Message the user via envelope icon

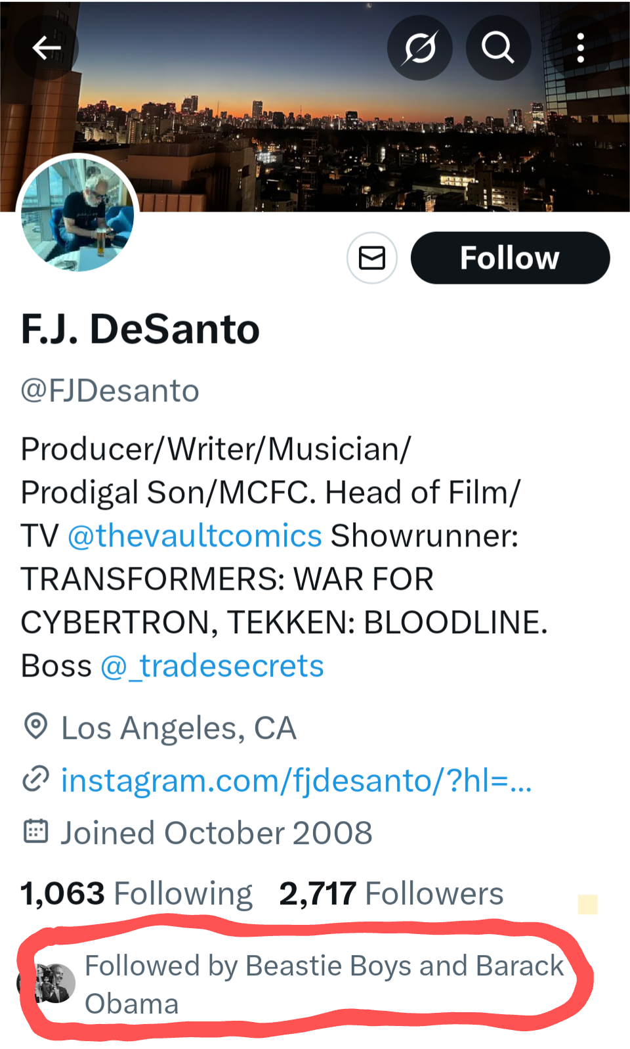click(372, 257)
